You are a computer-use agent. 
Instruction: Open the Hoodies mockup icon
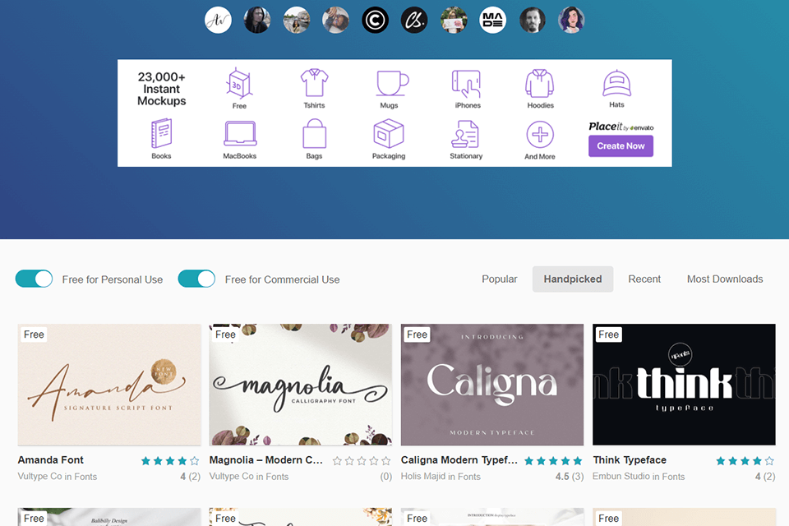click(539, 83)
